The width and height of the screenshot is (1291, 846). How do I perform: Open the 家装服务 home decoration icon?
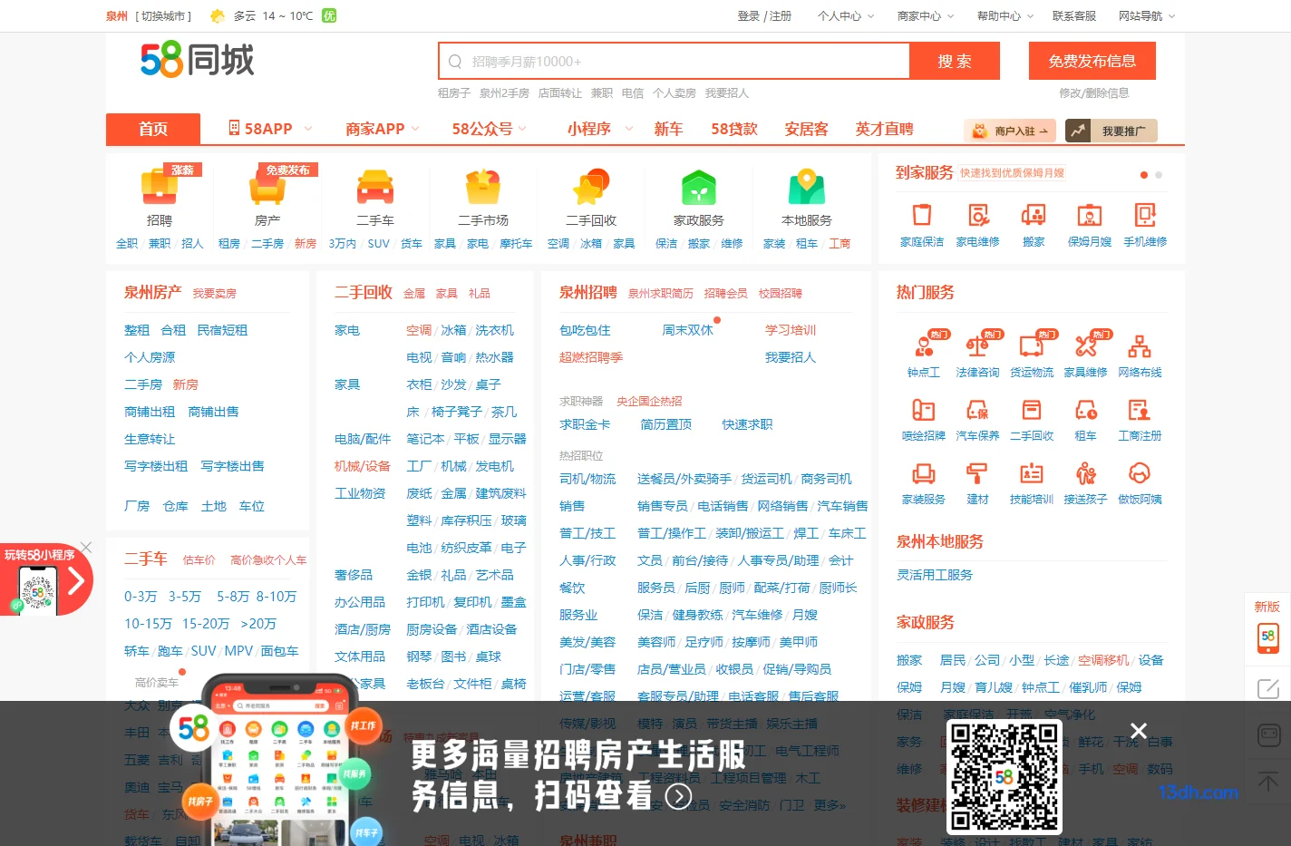(924, 473)
